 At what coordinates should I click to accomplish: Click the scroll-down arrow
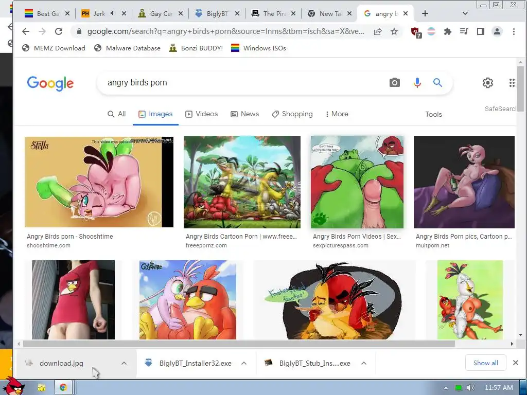click(x=520, y=334)
